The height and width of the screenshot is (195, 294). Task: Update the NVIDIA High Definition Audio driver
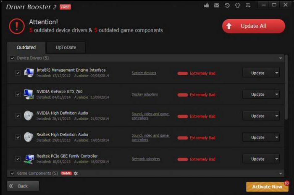coord(258,116)
